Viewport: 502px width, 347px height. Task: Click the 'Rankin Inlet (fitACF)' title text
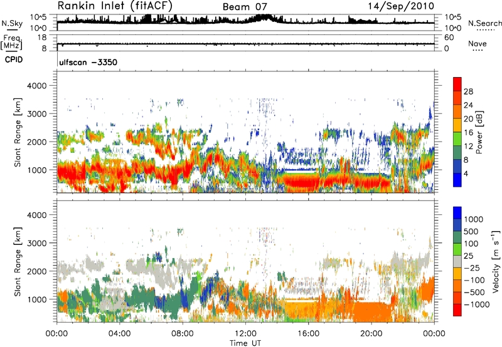click(115, 6)
